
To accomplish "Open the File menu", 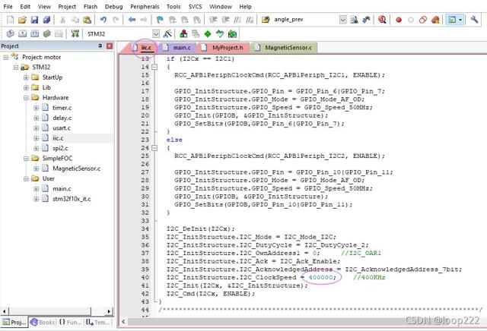I will 8,7.
